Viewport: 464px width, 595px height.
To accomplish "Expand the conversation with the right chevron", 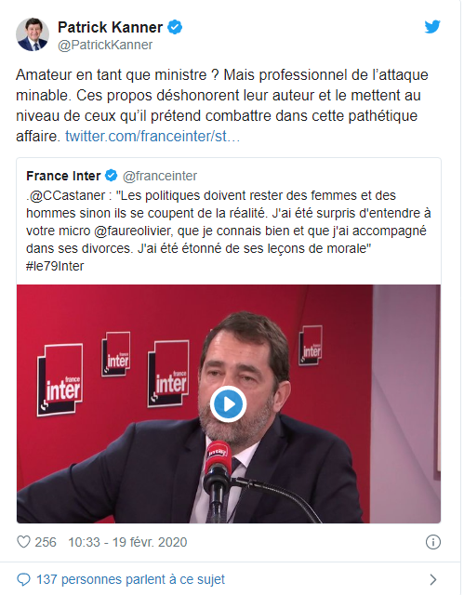I will pyautogui.click(x=433, y=579).
